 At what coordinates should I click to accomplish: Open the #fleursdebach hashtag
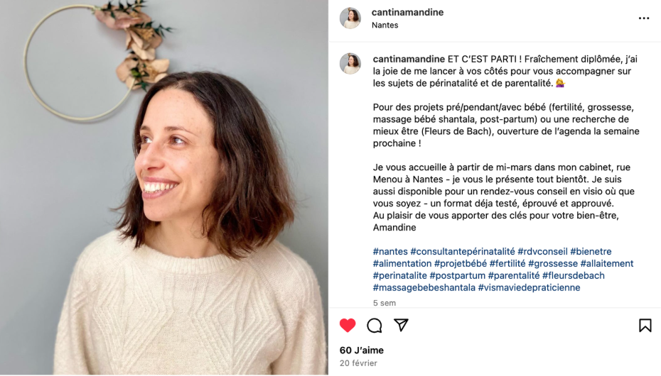point(574,275)
